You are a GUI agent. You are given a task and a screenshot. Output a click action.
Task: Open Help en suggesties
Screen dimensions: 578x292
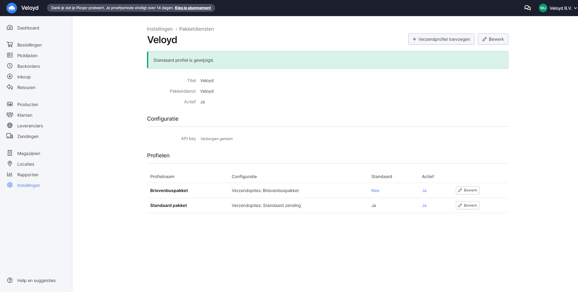click(x=36, y=280)
